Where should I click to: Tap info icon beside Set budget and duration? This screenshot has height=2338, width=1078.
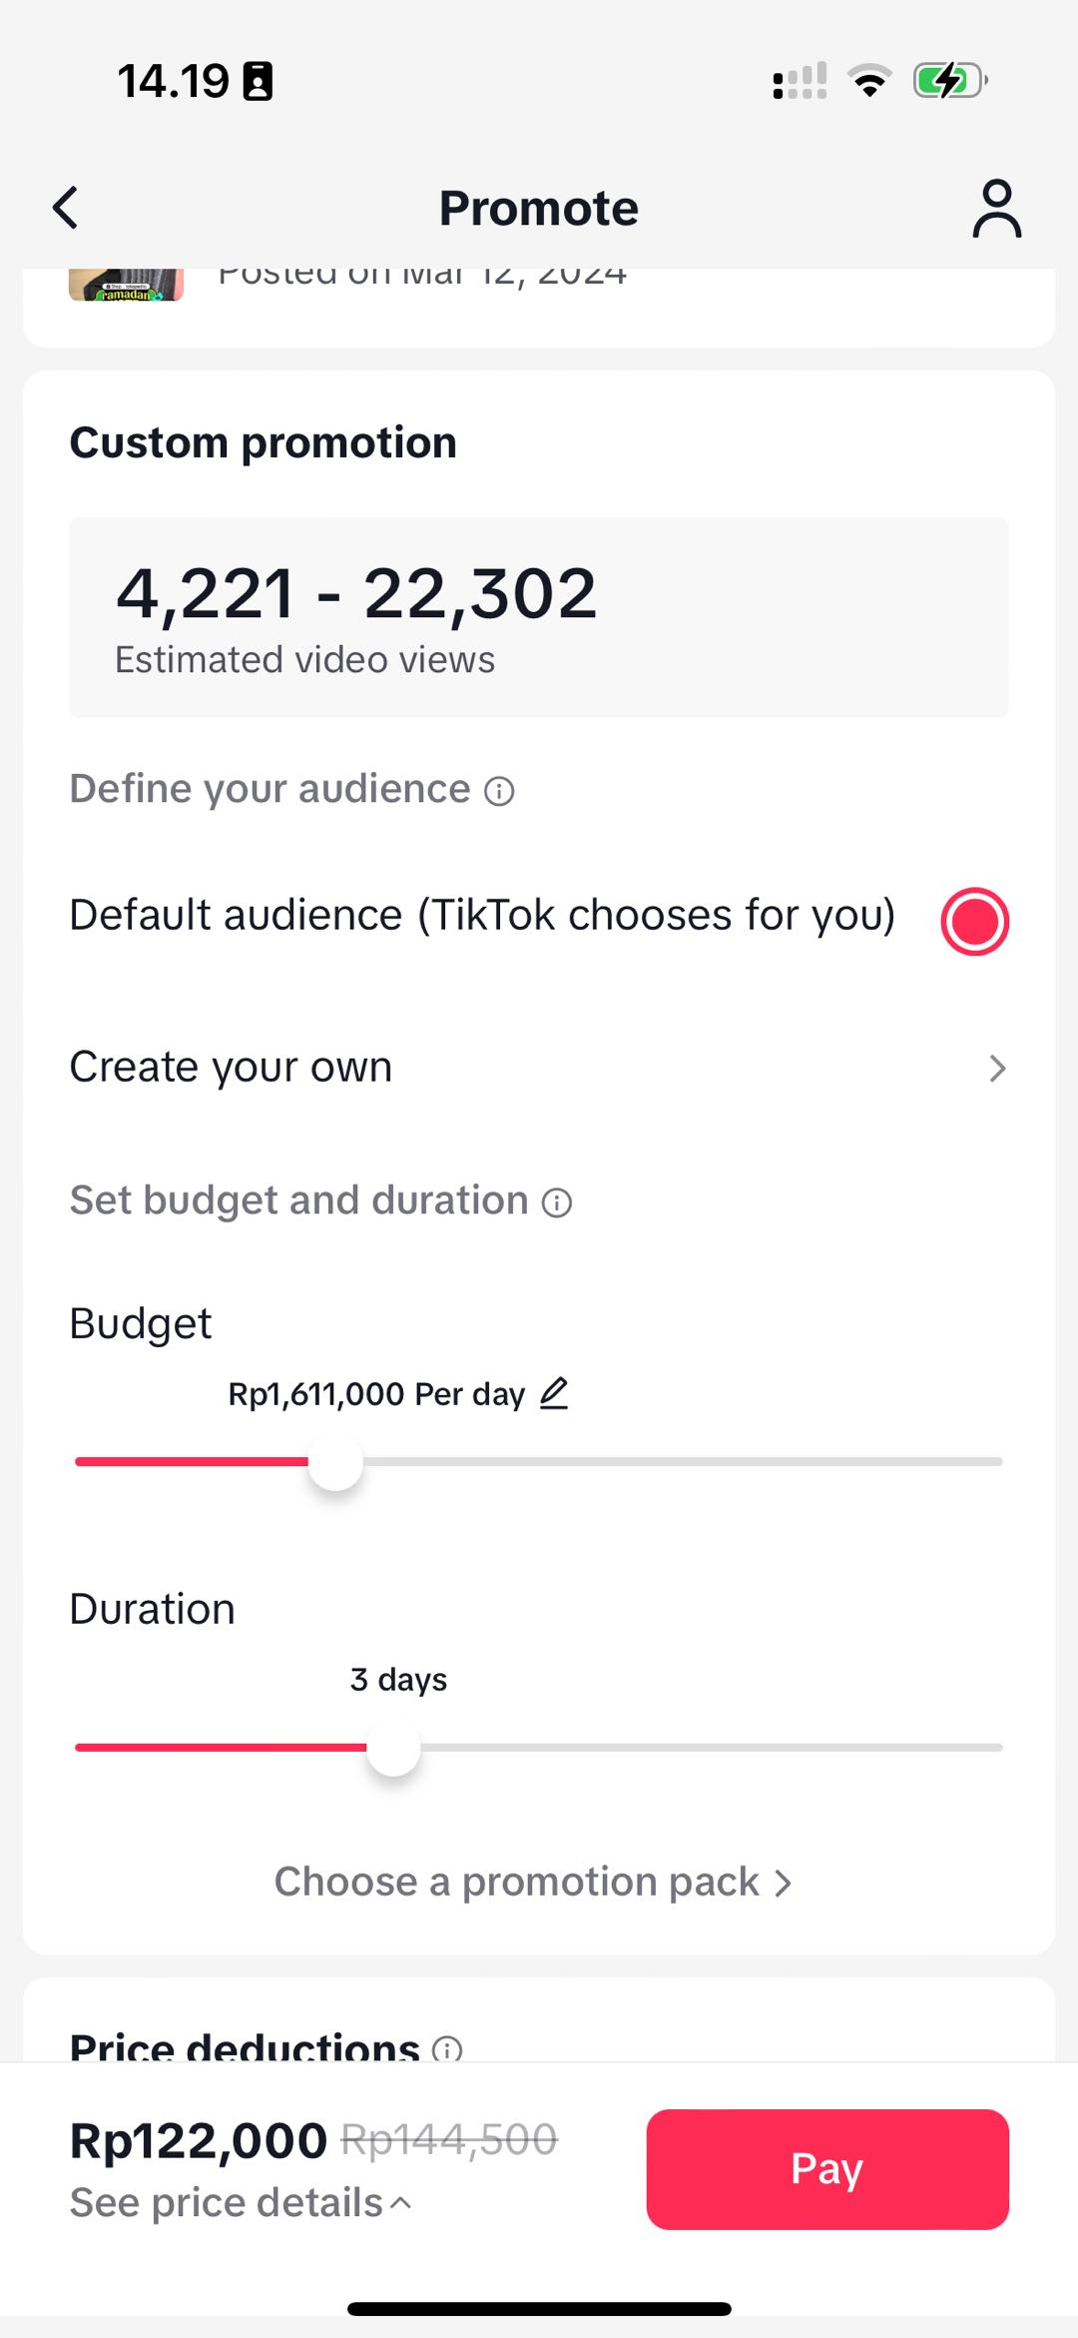point(557,1202)
